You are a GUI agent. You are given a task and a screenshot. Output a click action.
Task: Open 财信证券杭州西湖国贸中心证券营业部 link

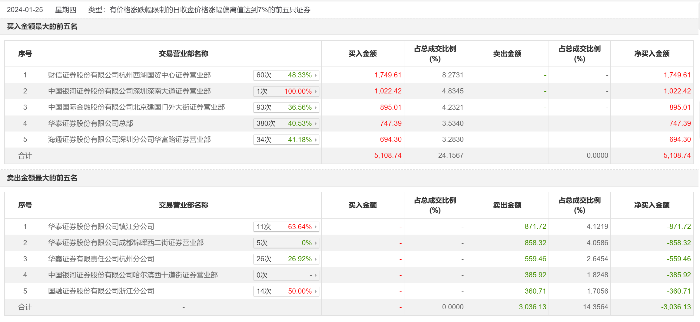[129, 75]
